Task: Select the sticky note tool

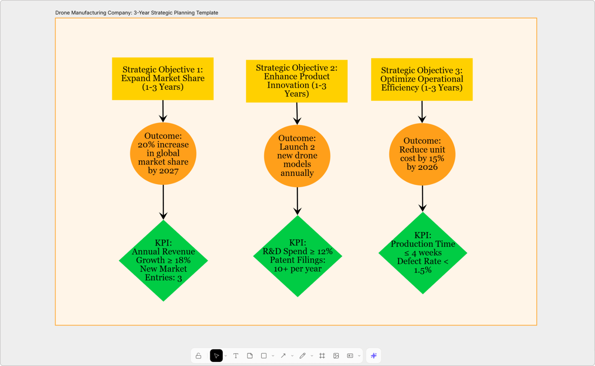Action: (x=250, y=356)
